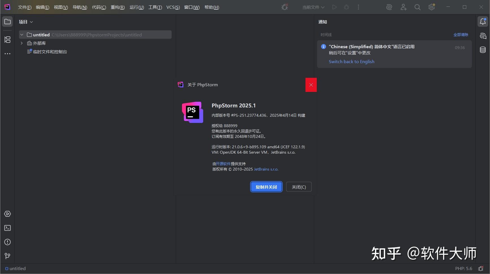
Task: Click the Run play button
Action: pos(335,7)
